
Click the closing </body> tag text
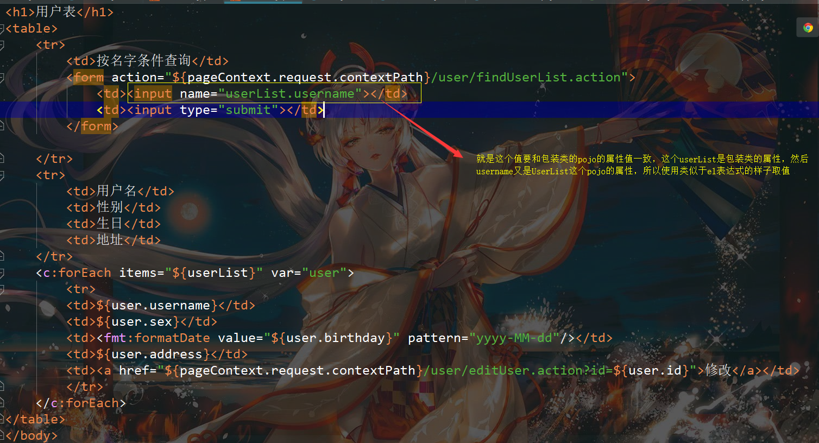[x=31, y=435]
